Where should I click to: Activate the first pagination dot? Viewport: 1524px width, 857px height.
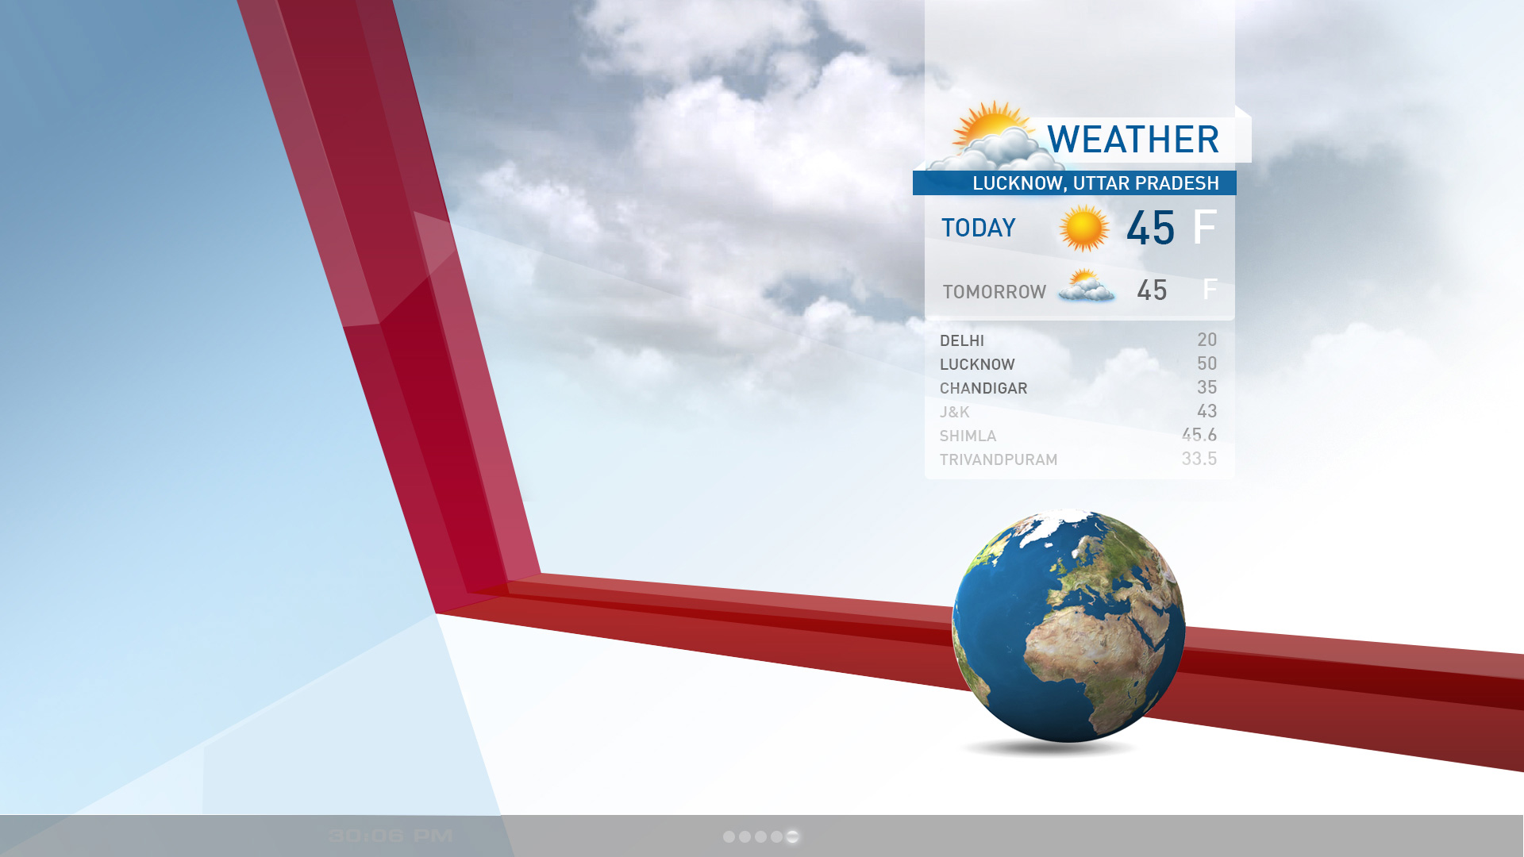point(728,835)
